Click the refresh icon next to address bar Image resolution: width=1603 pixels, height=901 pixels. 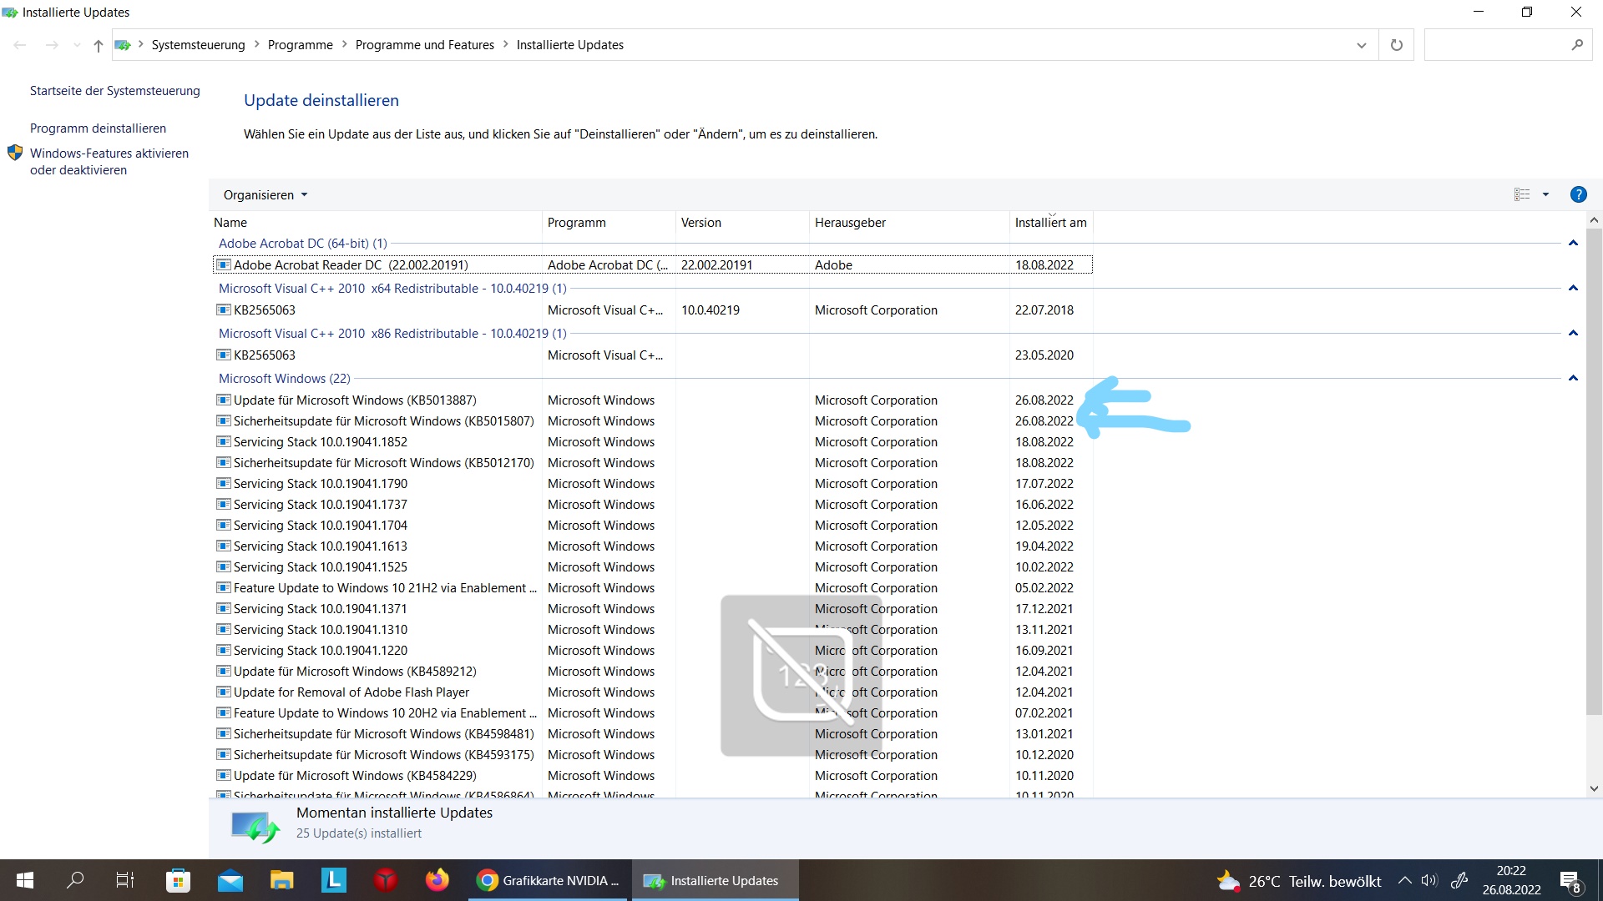[x=1396, y=45]
